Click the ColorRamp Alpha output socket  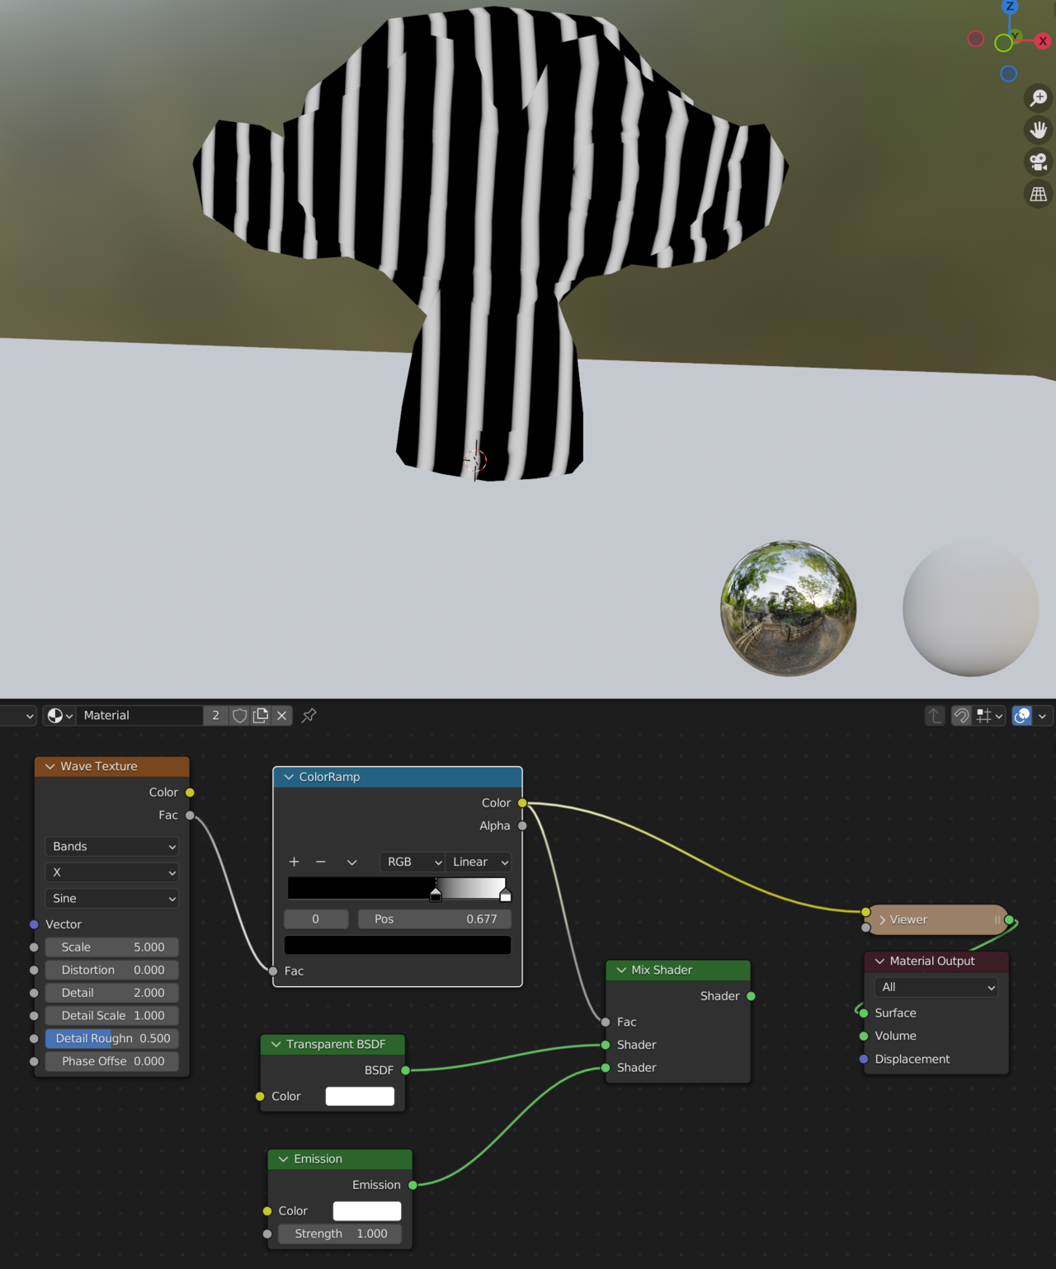click(522, 826)
